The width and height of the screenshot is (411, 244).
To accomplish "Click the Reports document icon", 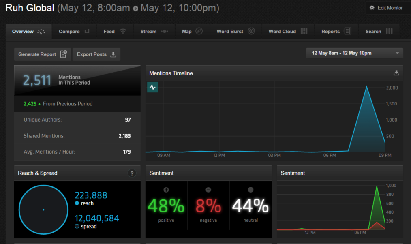I will [348, 31].
